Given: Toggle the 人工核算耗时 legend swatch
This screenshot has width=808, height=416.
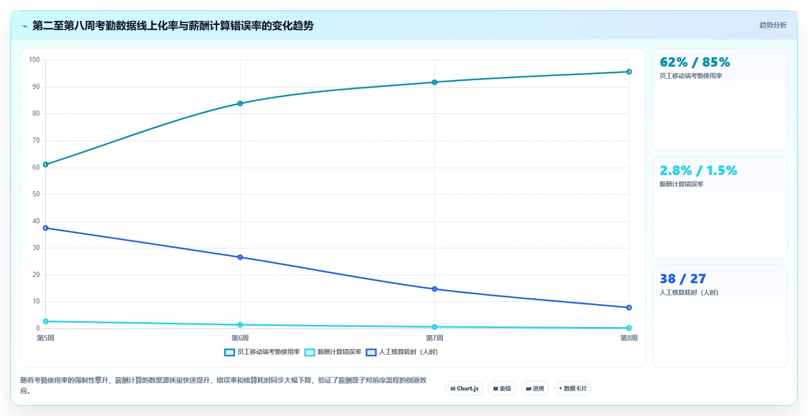Looking at the screenshot, I should point(371,352).
